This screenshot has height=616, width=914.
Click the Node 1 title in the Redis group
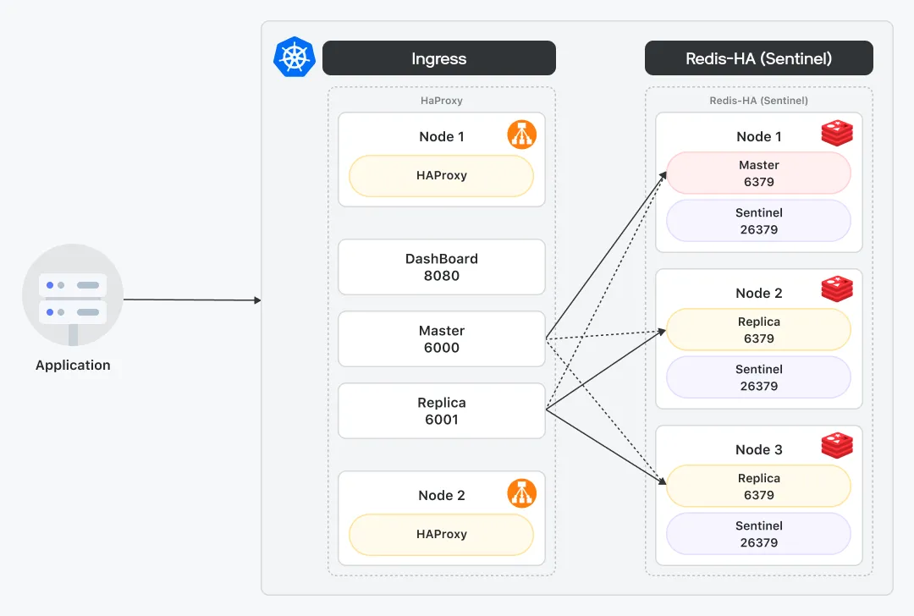click(x=758, y=136)
